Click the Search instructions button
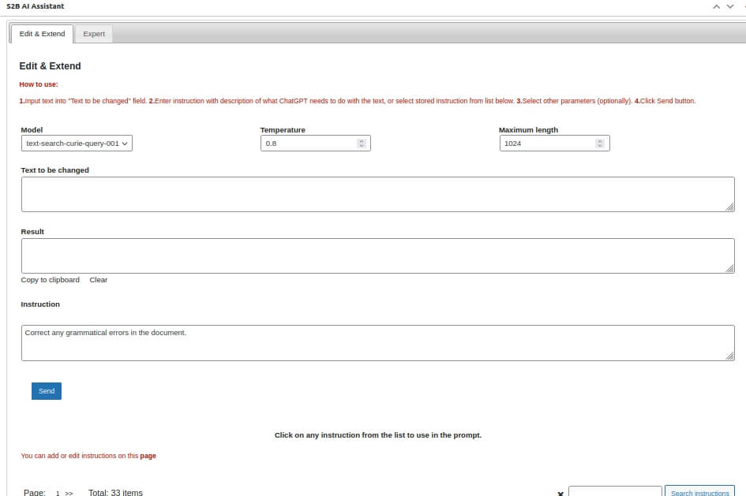746x496 pixels. pos(699,492)
